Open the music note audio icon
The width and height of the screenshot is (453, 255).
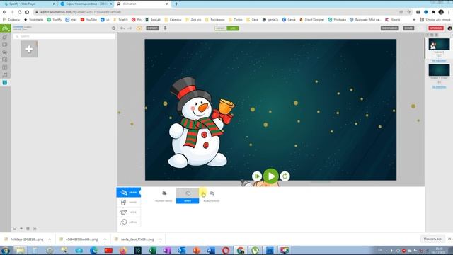tap(5, 75)
